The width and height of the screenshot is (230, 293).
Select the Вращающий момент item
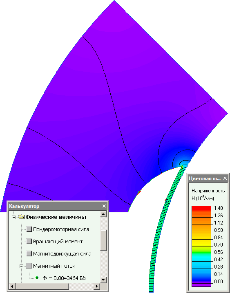click(58, 241)
